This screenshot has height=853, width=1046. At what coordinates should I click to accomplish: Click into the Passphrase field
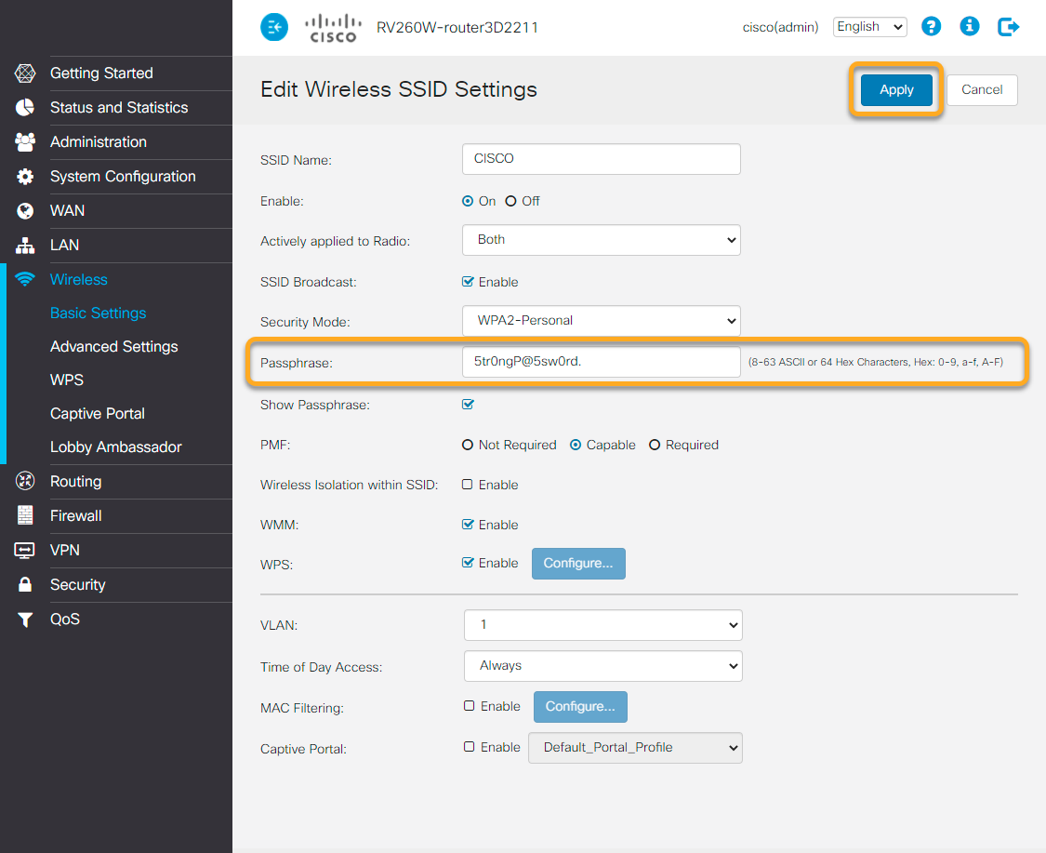click(x=601, y=362)
